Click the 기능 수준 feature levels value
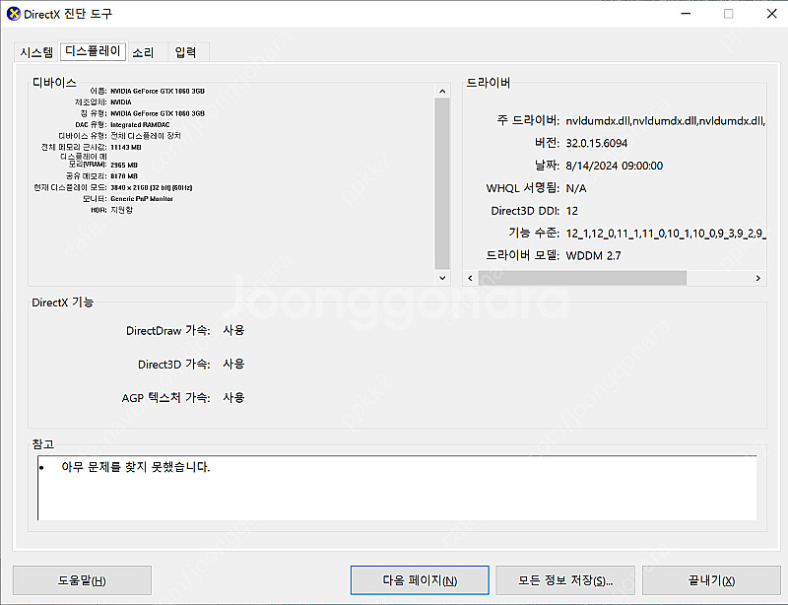 click(x=666, y=234)
